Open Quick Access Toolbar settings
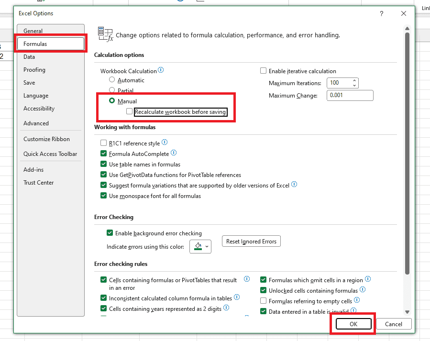 click(x=50, y=154)
